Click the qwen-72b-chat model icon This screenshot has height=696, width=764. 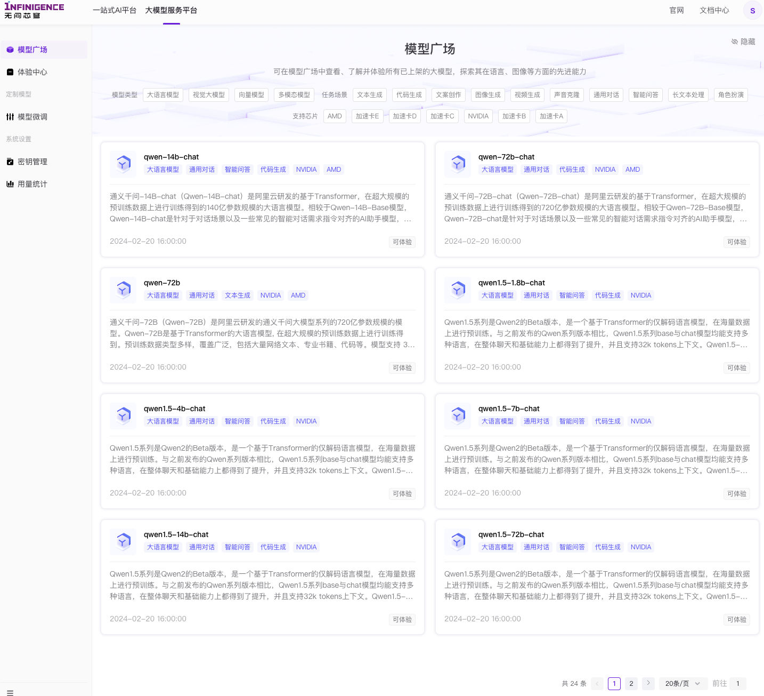(458, 164)
